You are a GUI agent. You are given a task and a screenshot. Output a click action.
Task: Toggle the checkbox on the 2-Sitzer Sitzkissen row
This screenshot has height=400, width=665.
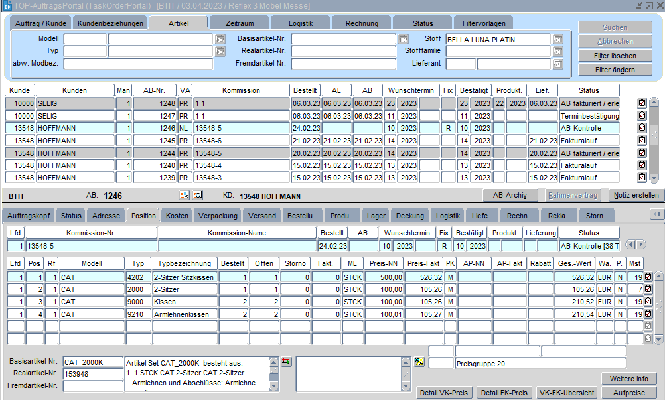coord(648,277)
